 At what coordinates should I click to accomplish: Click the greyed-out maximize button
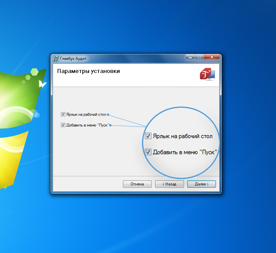pyautogui.click(x=199, y=57)
